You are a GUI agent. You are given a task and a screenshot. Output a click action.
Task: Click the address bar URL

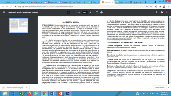pyautogui.click(x=45, y=6)
